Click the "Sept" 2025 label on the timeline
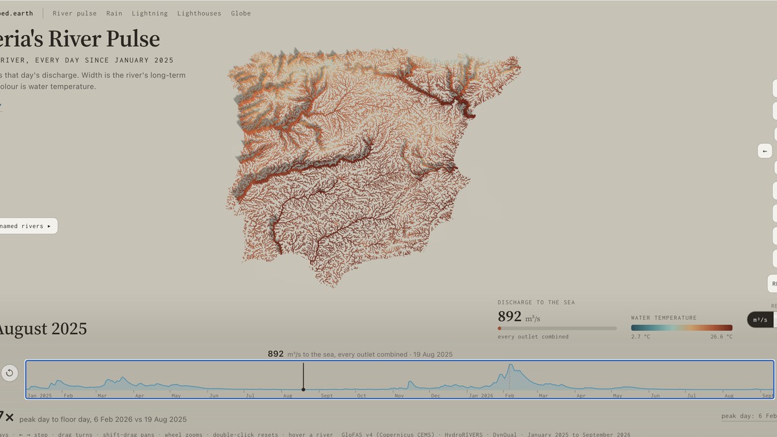Viewport: 777px width, 437px height. (x=327, y=396)
